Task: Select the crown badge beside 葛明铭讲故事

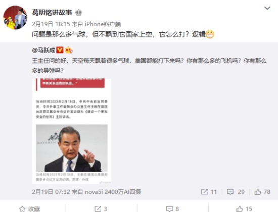Action: coord(78,13)
